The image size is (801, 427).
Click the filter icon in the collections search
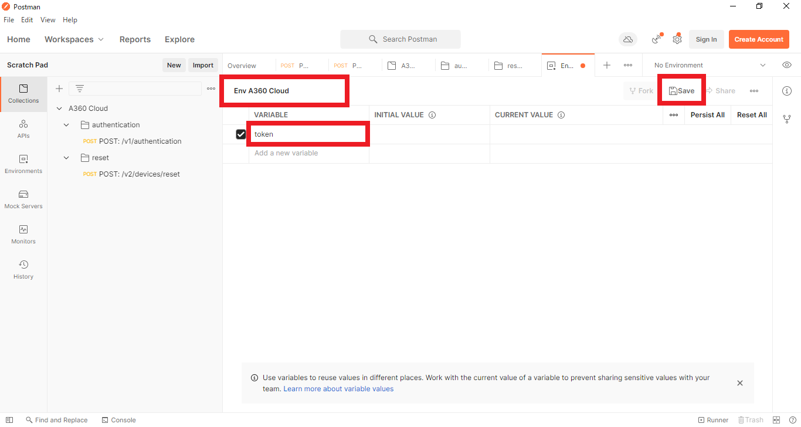80,89
